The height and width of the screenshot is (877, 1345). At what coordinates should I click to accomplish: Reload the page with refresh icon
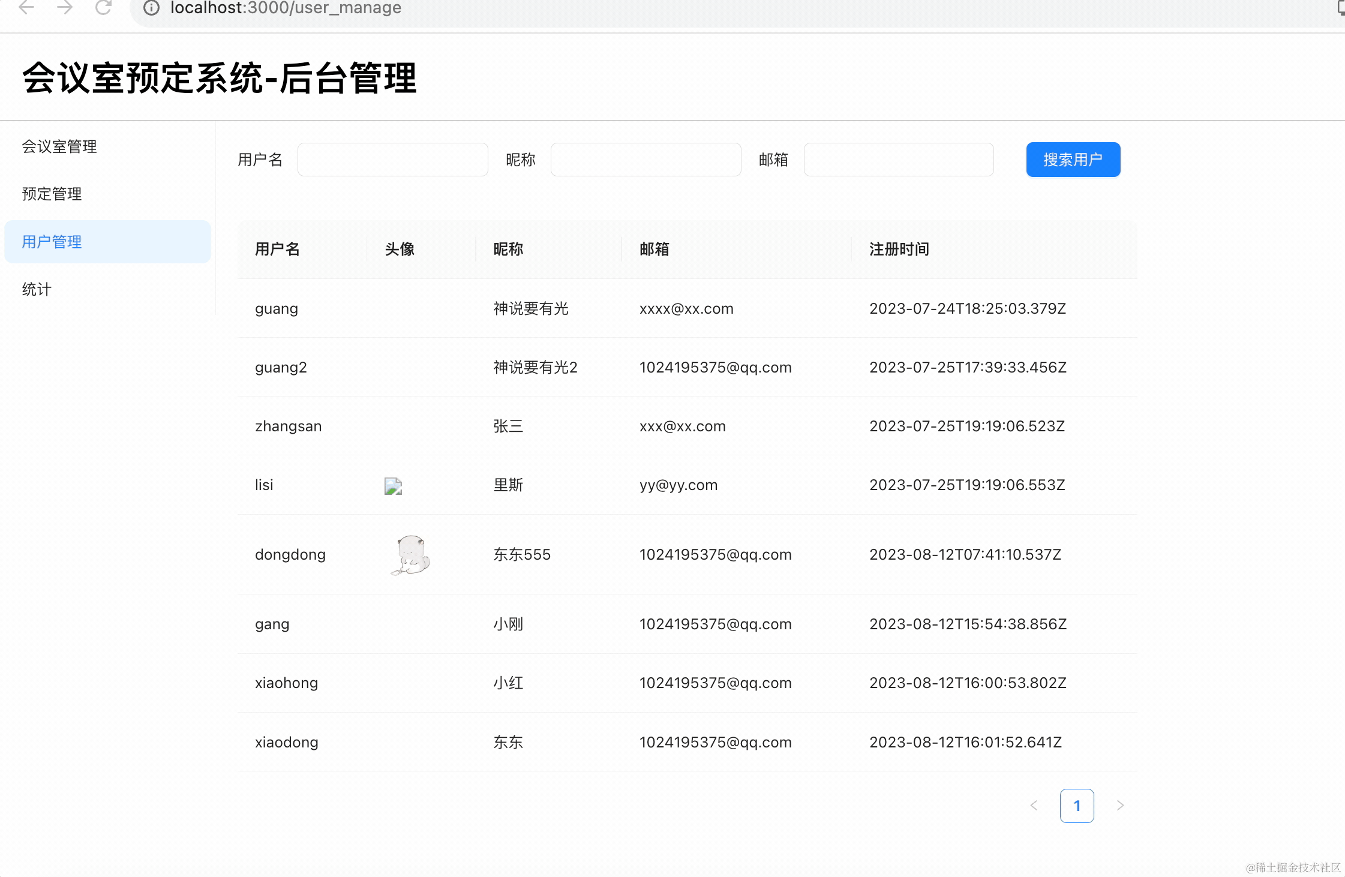tap(104, 8)
